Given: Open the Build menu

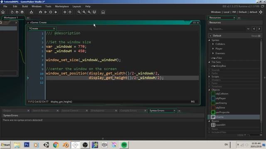Looking at the screenshot, I should [25, 6].
